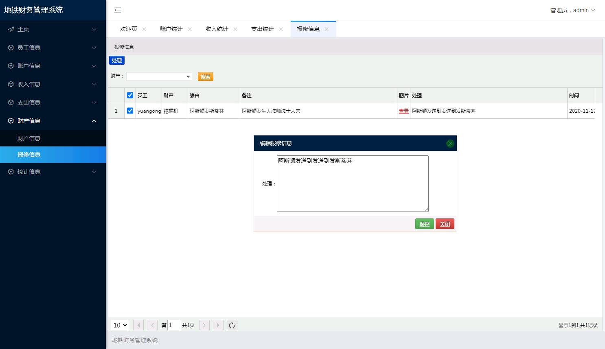This screenshot has height=349, width=605.
Task: Close the 编辑报修信息 dialog via green X icon
Action: [x=450, y=143]
